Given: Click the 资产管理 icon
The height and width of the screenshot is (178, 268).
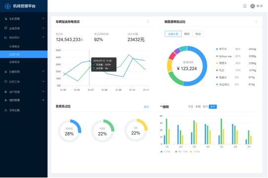Looking at the screenshot, I should 6,92.
